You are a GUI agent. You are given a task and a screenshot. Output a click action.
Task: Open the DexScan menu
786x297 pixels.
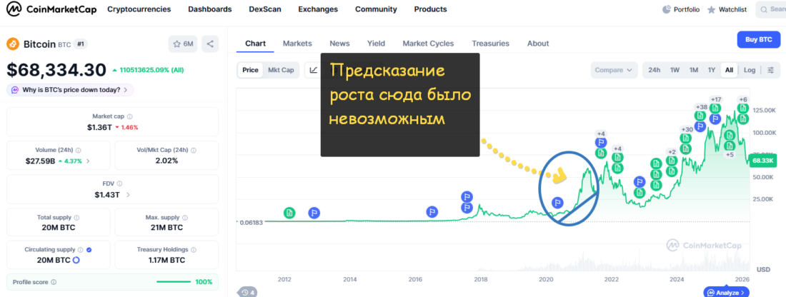pyautogui.click(x=265, y=9)
